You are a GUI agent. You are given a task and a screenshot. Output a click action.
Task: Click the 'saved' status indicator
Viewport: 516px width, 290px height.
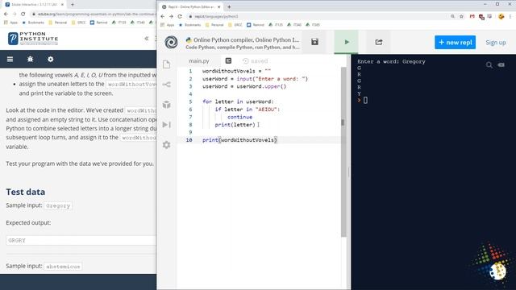(x=255, y=61)
